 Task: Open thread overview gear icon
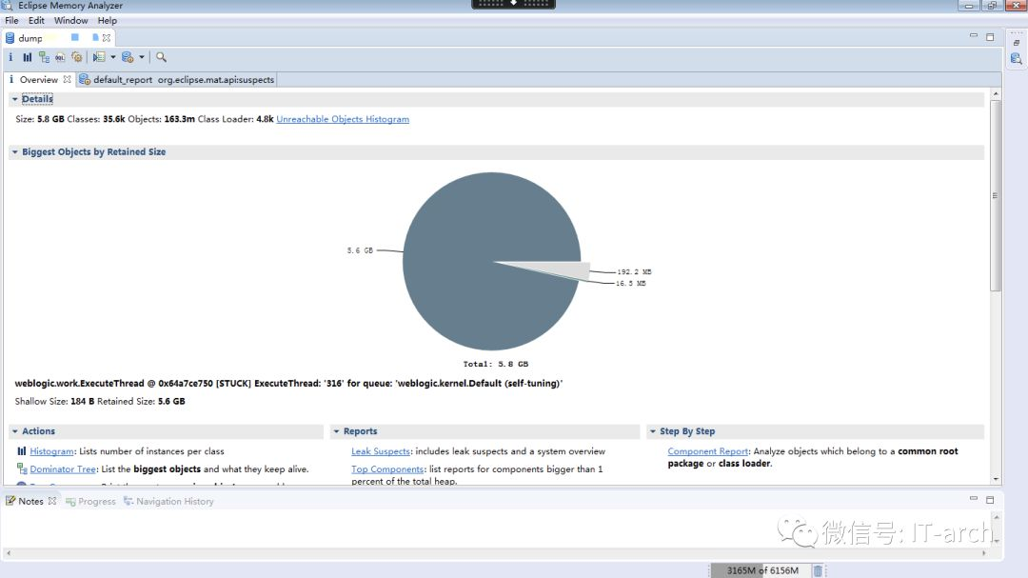(77, 57)
